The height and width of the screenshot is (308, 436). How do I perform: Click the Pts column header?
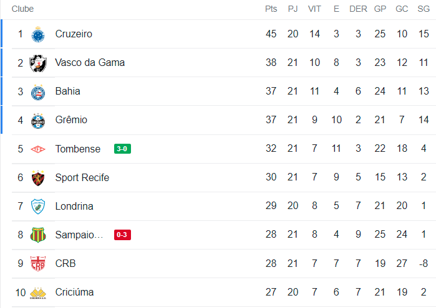pyautogui.click(x=271, y=9)
